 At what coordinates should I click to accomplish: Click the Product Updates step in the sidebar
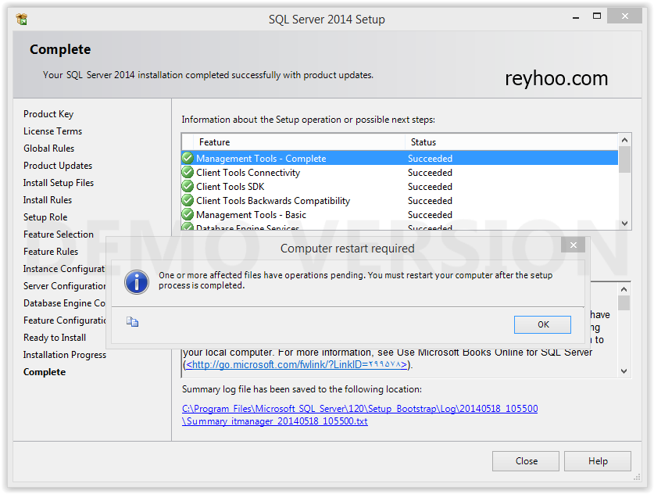(x=58, y=166)
